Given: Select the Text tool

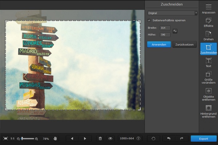Looking at the screenshot, I should click(209, 63).
